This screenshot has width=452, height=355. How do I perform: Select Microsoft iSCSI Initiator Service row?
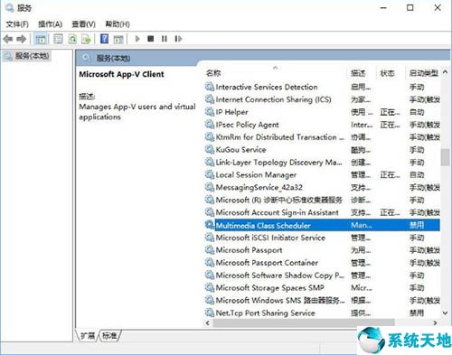click(322, 238)
